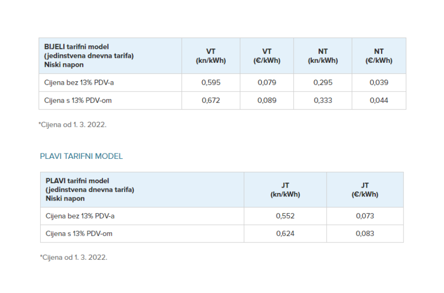
Task: Click the VT (€/kWh) column header
Action: [x=267, y=56]
